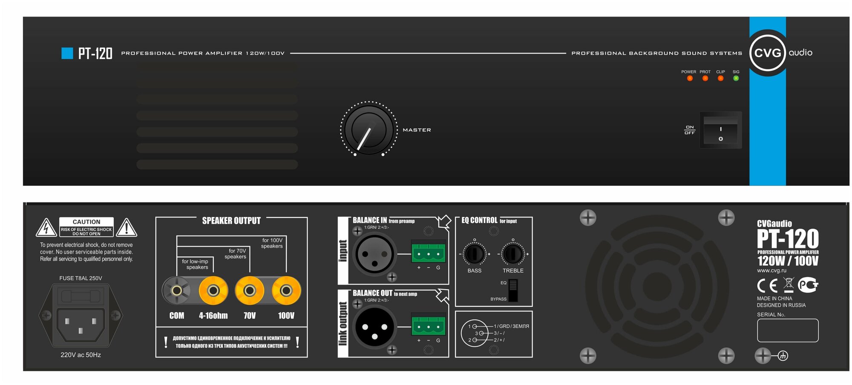Image resolution: width=852 pixels, height=385 pixels.
Task: Turn the MASTER volume knob
Action: point(369,129)
